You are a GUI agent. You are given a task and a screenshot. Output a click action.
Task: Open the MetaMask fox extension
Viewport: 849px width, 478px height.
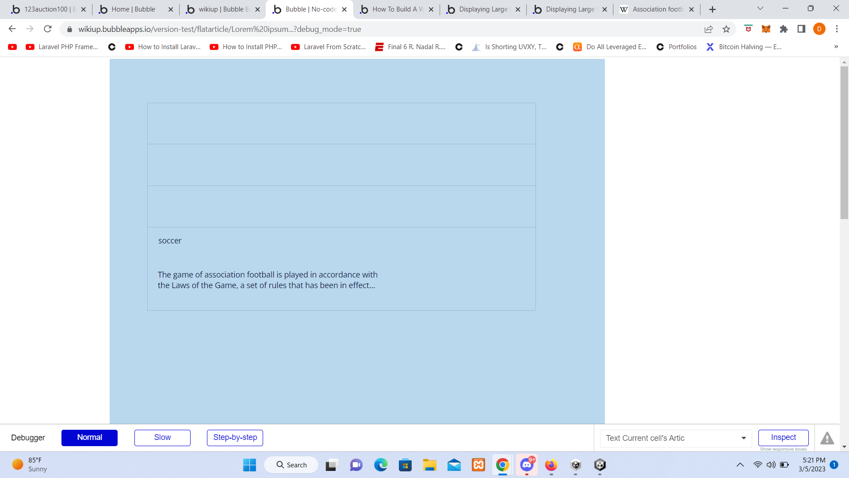[x=766, y=29]
